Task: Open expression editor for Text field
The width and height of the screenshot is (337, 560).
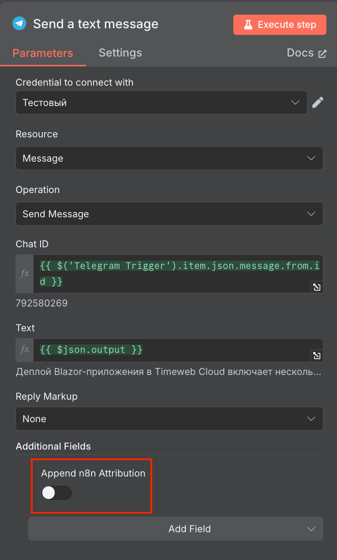Action: pos(316,356)
